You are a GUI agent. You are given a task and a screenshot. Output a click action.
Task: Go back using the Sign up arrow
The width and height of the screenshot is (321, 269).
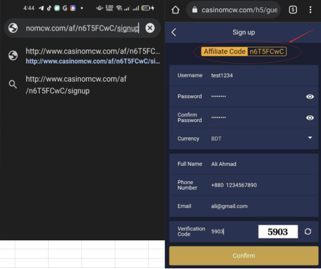coord(174,32)
